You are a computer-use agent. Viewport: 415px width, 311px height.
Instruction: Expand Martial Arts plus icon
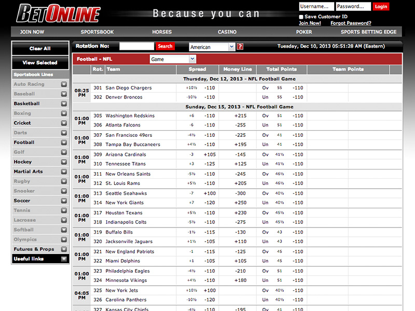tap(64, 172)
